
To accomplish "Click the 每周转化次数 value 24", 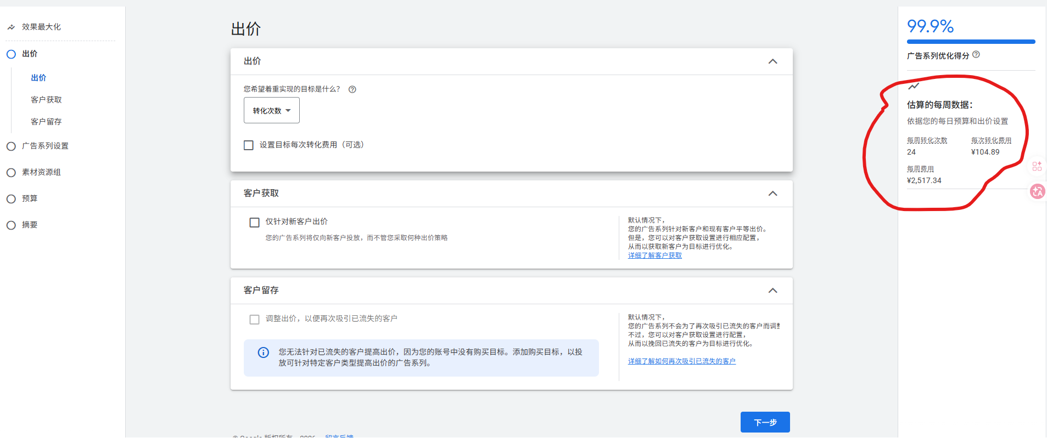I will click(x=911, y=152).
